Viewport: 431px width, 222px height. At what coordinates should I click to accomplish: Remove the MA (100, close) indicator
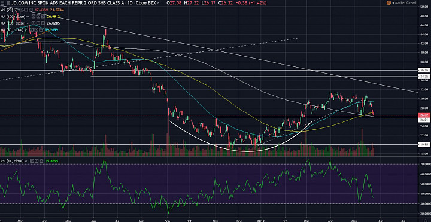pyautogui.click(x=43, y=17)
